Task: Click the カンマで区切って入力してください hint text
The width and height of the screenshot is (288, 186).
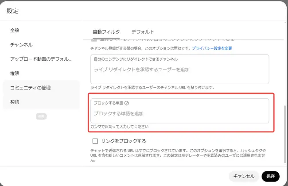Action: [119, 127]
